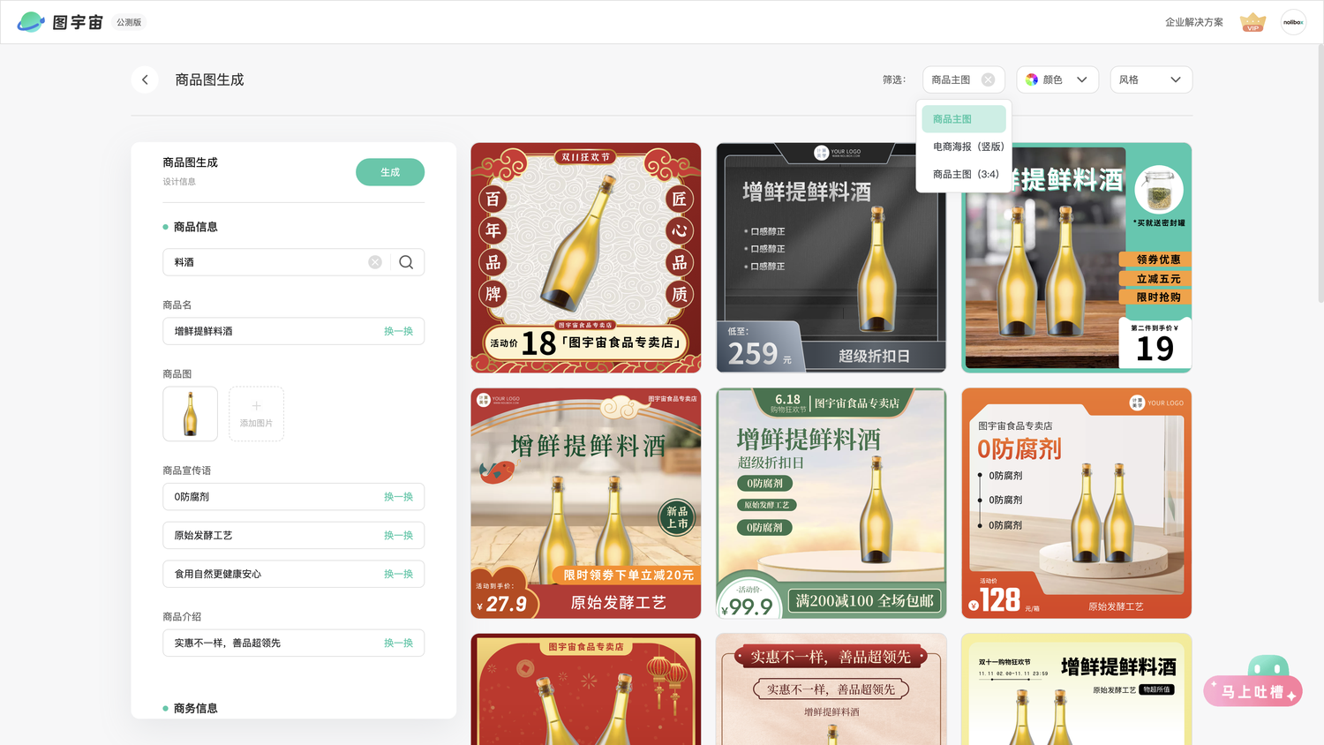Open 企业解决方案 link
This screenshot has height=745, width=1324.
1193,22
